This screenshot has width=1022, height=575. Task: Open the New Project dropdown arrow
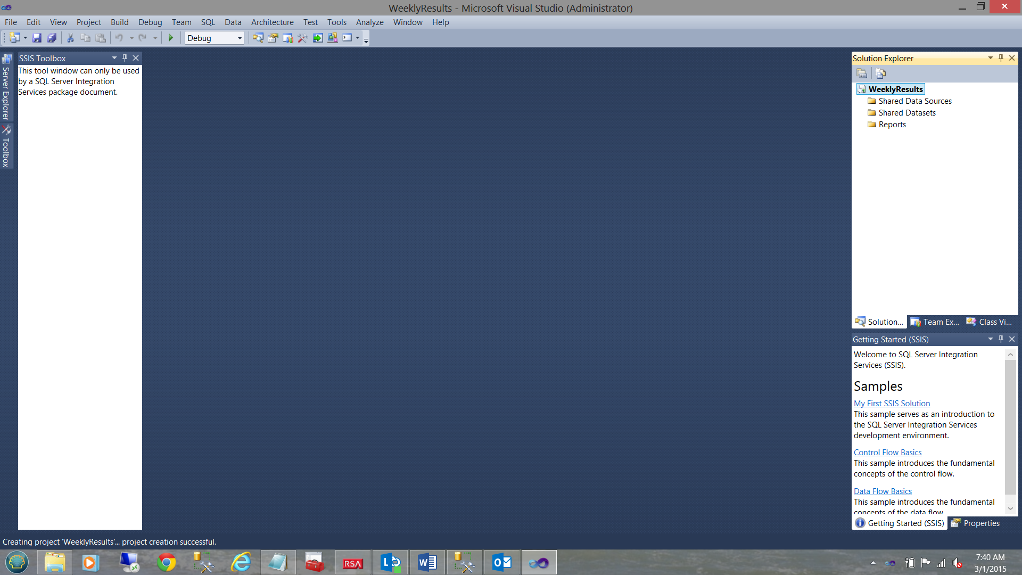coord(25,38)
